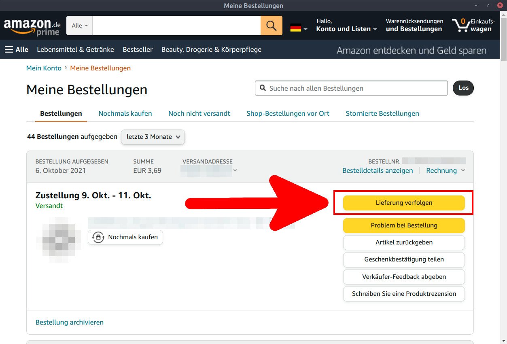Screen dimensions: 507x344
Task: Open the Alle search category dropdown
Action: [x=80, y=25]
